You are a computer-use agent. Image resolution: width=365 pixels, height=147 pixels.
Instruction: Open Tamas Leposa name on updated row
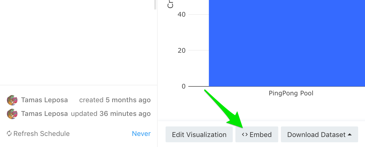[44, 114]
